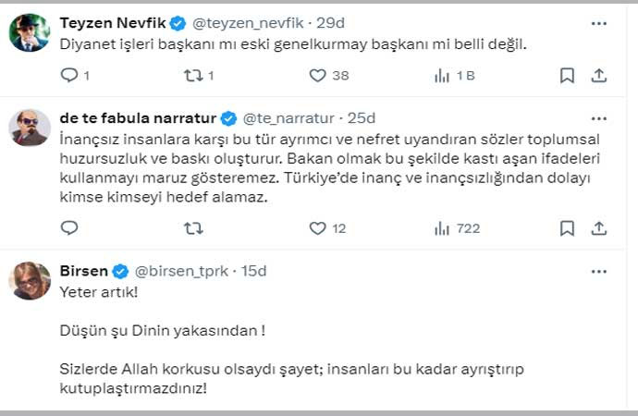
Task: Share de te fabula narratur's tweet
Action: (598, 227)
